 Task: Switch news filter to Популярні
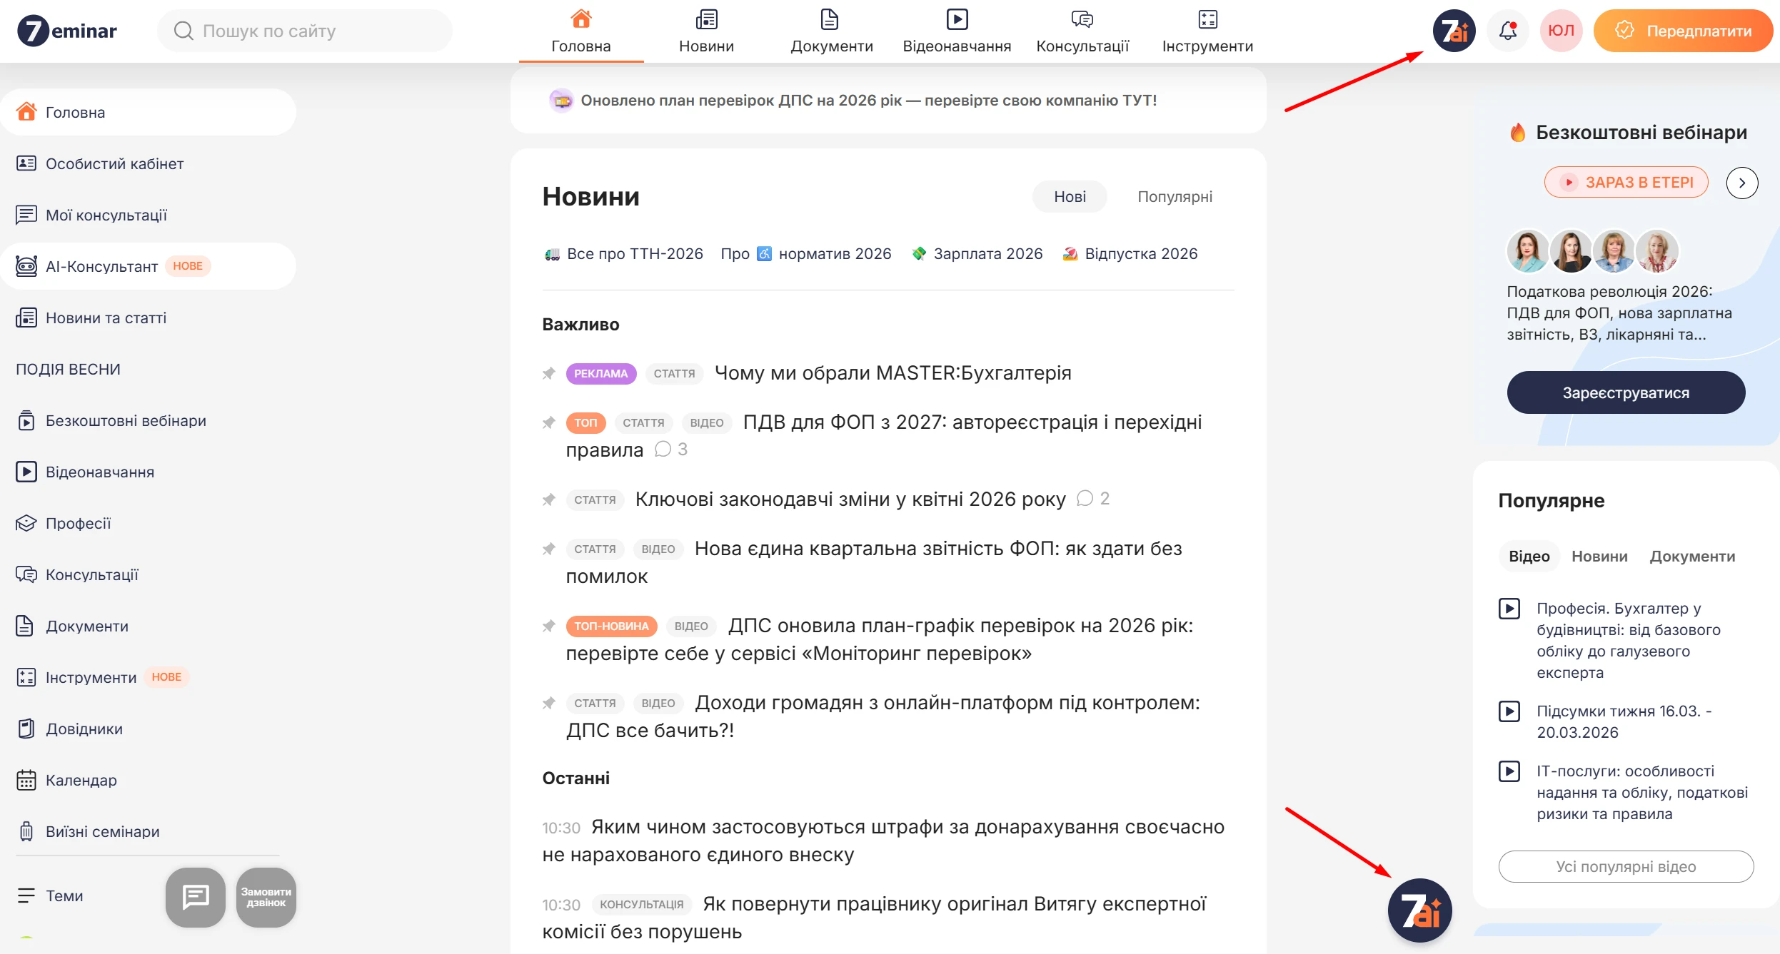pyautogui.click(x=1175, y=196)
